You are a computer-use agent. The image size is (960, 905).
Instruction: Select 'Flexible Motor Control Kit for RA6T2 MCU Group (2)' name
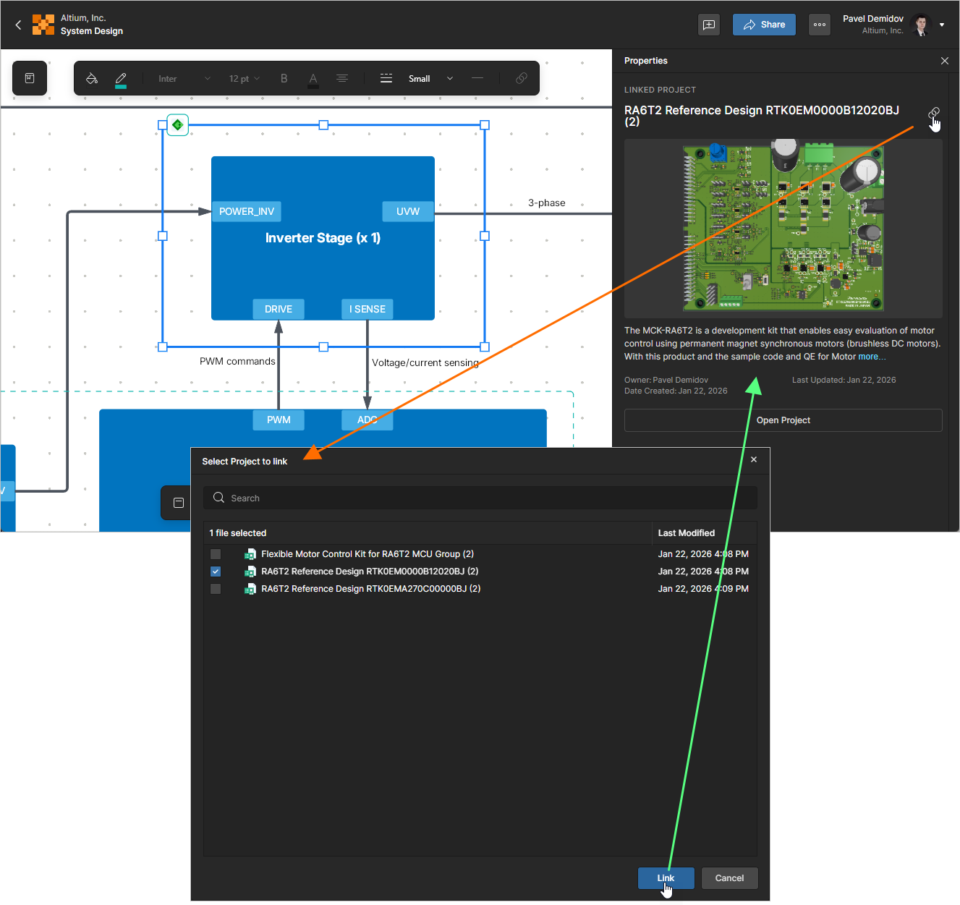click(368, 554)
